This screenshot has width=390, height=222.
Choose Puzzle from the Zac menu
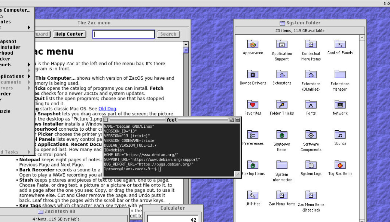[x=17, y=111]
